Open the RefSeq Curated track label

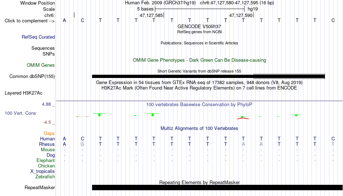tap(38, 37)
